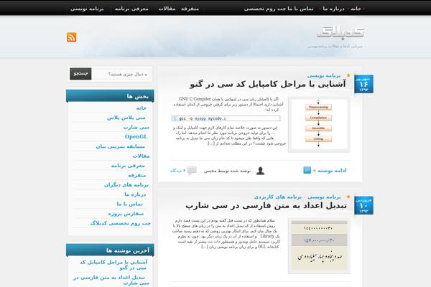
Task: Click the برنامه نویسی category above the first post
Action: tap(324, 75)
